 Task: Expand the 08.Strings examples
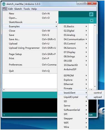73,57
